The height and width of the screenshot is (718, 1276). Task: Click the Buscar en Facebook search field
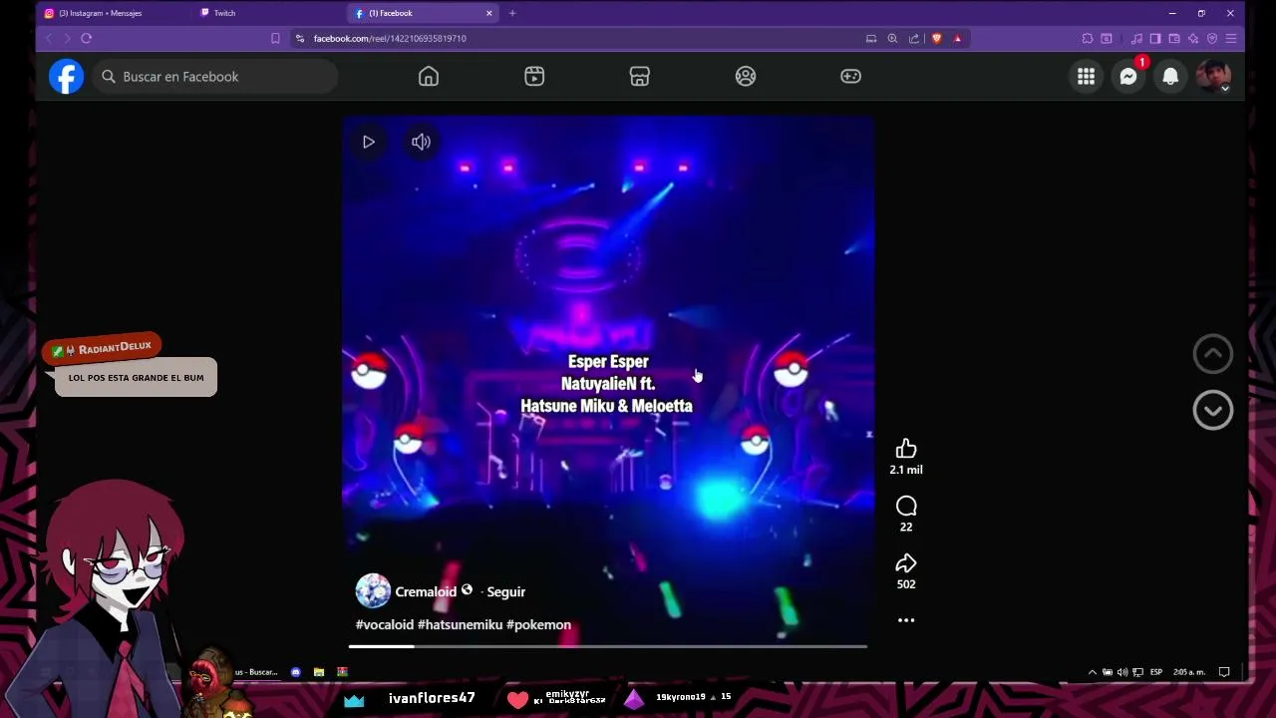coord(215,77)
